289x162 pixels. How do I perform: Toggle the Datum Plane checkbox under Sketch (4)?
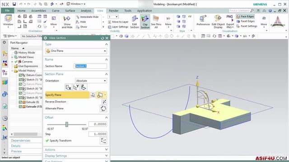click(x=20, y=93)
